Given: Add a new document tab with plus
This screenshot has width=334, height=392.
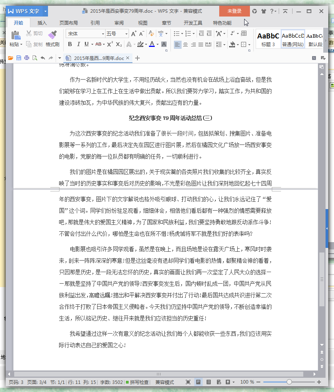Looking at the screenshot, I should click(x=137, y=58).
